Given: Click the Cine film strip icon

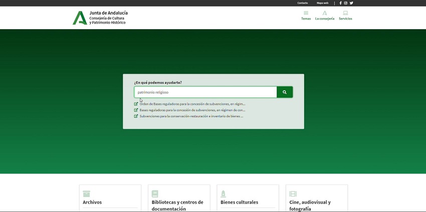Looking at the screenshot, I should coord(293,193).
